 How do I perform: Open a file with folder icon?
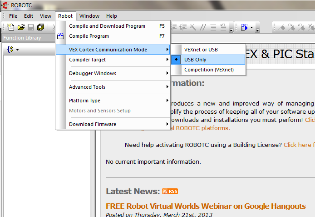[21, 27]
